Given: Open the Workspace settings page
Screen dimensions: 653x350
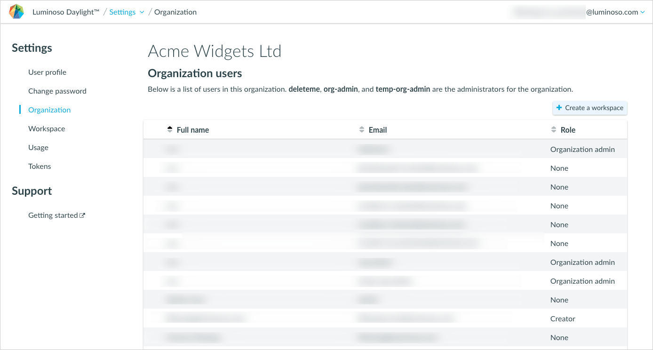Looking at the screenshot, I should (47, 129).
